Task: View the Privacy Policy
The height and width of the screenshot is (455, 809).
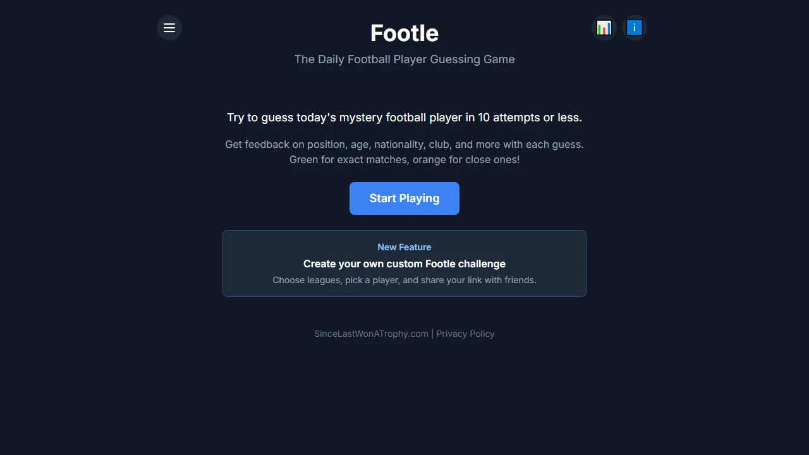Action: 465,333
